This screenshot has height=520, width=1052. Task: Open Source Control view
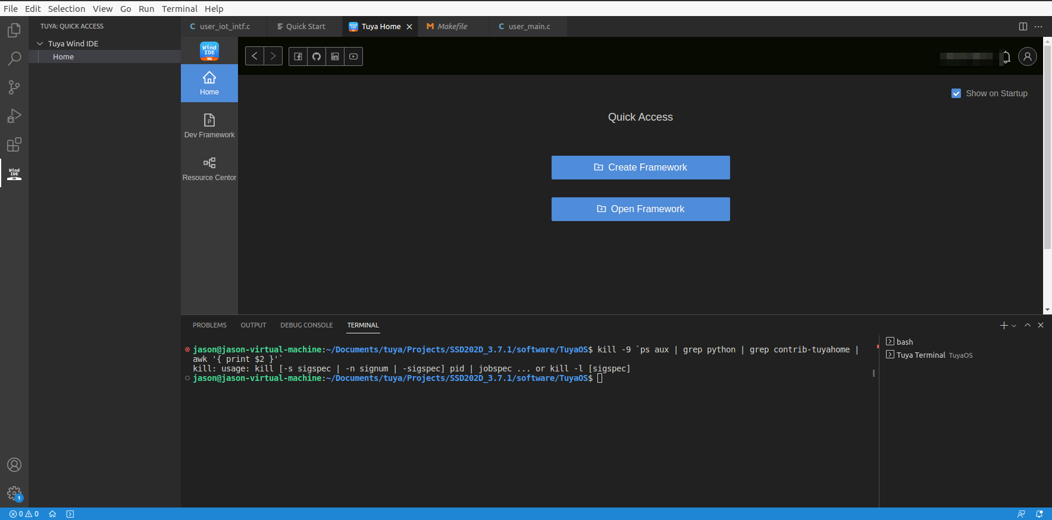14,87
